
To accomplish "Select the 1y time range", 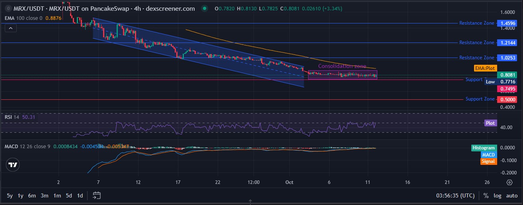I will (21, 195).
